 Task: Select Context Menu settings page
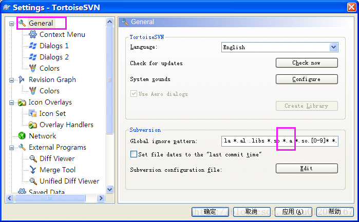[x=62, y=34]
